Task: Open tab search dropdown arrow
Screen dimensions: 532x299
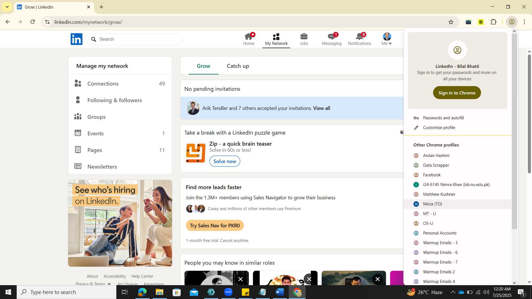Action: click(7, 7)
